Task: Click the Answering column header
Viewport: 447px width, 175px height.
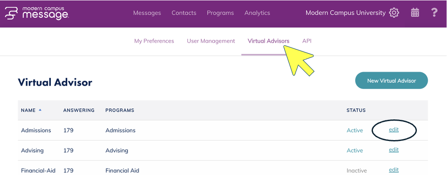Action: pos(79,110)
